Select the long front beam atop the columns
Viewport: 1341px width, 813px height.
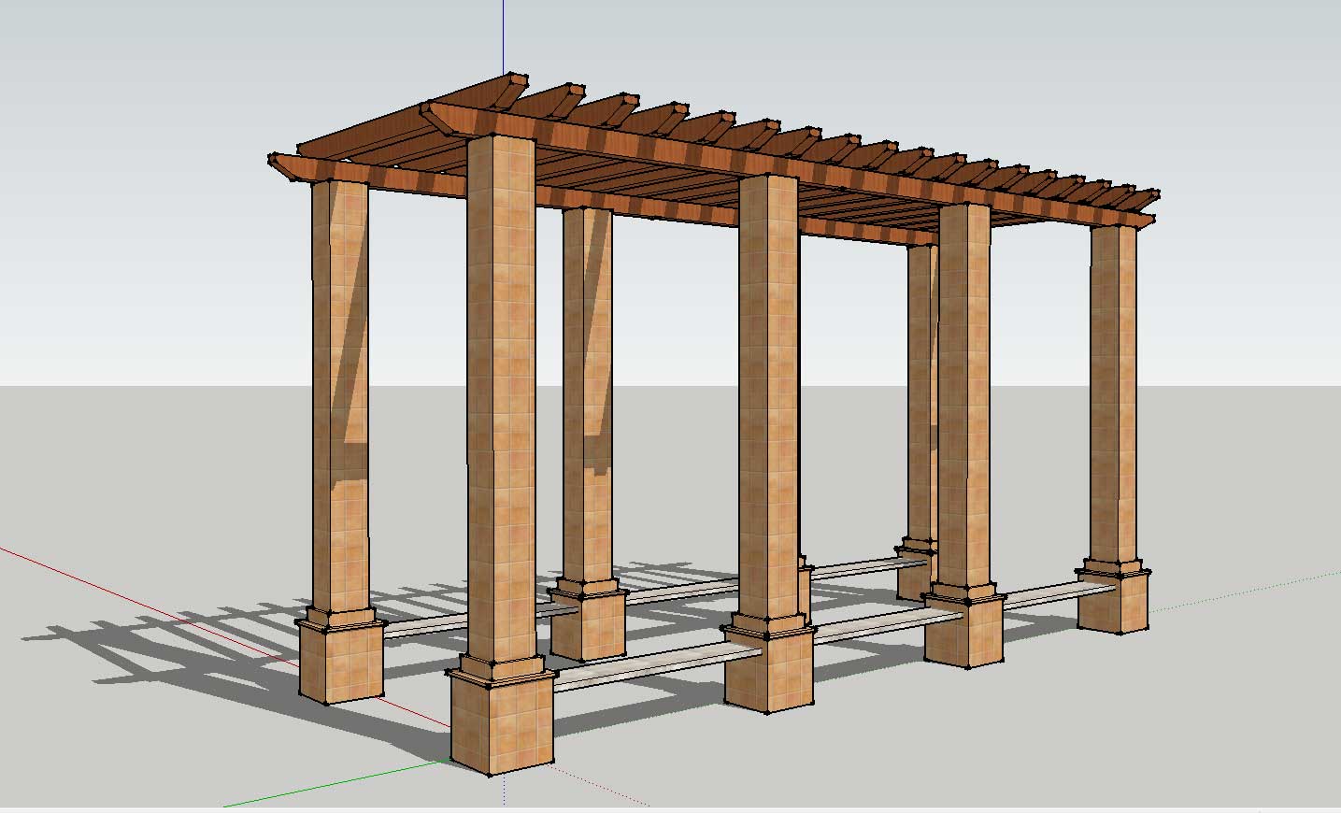(790, 165)
